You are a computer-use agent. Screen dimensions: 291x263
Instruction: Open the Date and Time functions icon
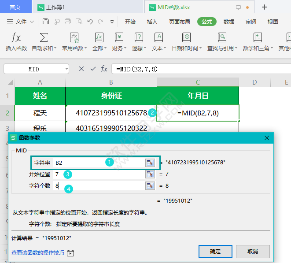point(186,37)
